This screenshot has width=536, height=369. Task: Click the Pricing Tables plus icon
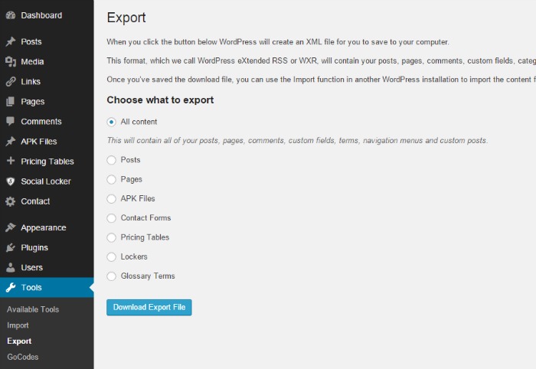(11, 161)
